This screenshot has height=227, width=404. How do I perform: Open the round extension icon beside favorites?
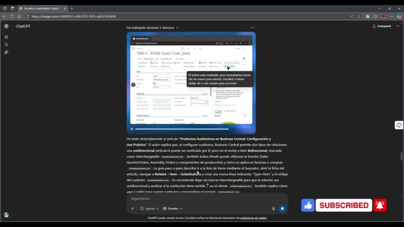tap(368, 17)
